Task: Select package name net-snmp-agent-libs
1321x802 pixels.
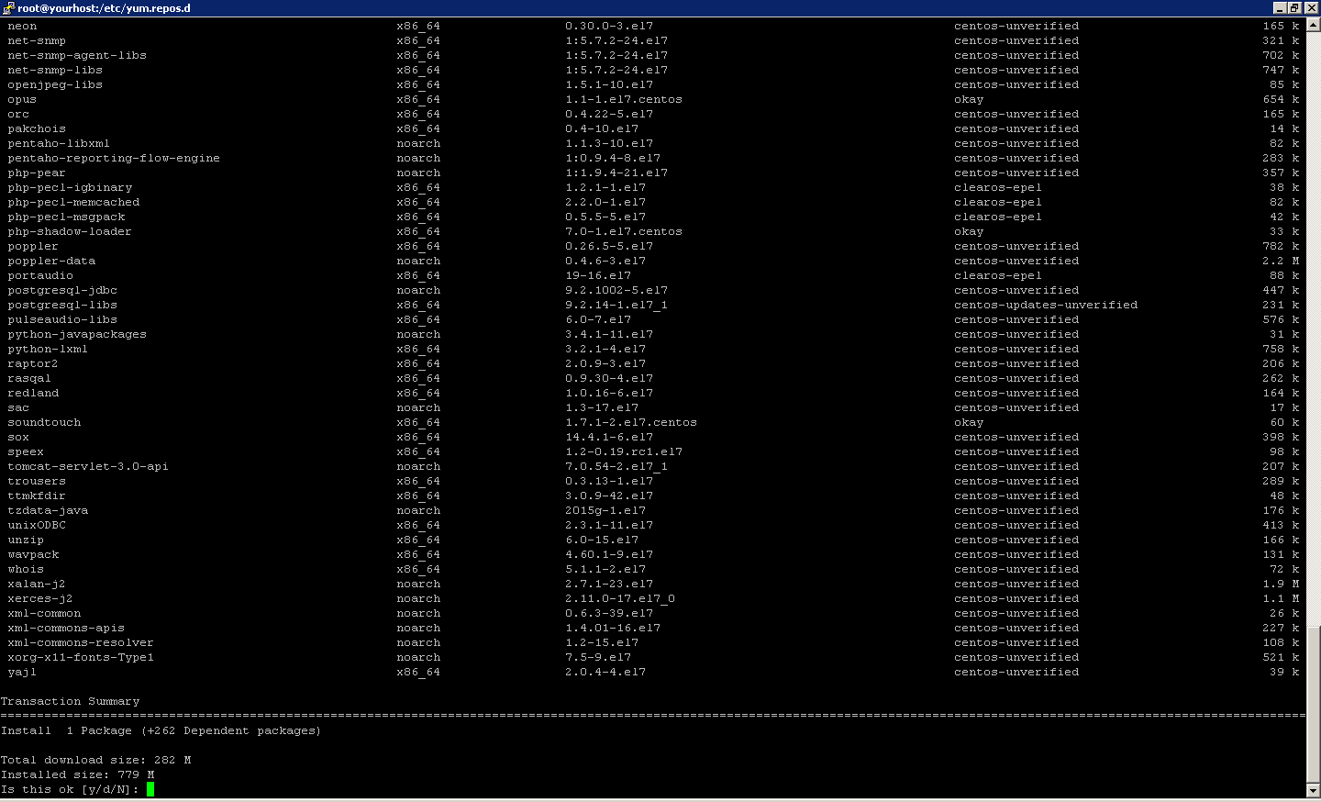Action: click(77, 55)
